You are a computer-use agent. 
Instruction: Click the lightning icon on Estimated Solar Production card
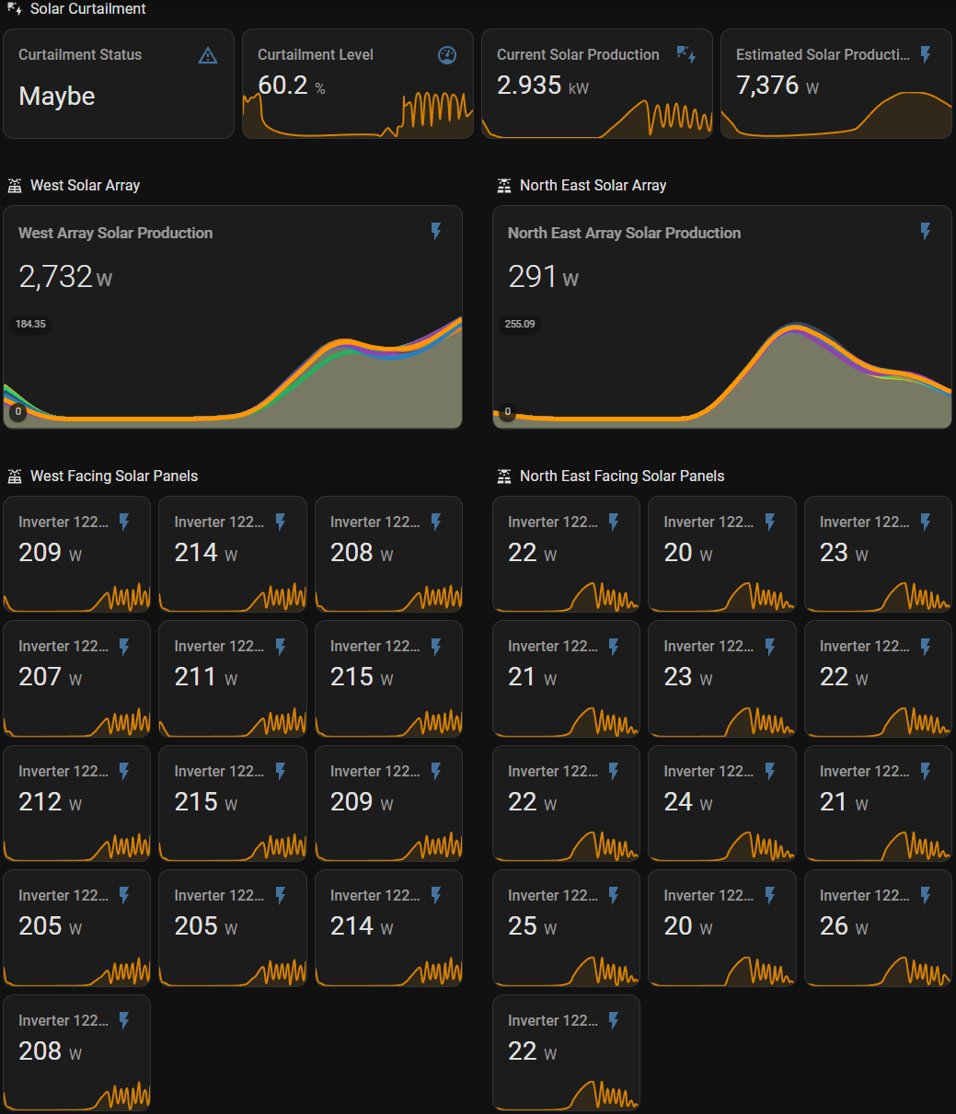click(926, 54)
